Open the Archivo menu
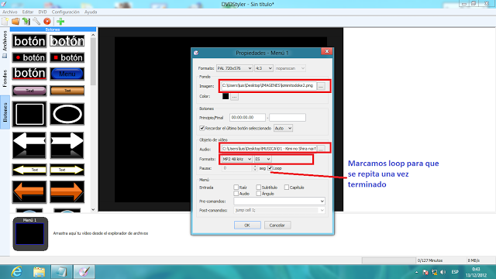The image size is (496, 279). click(10, 12)
